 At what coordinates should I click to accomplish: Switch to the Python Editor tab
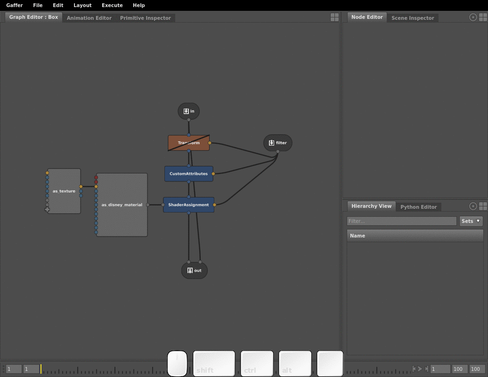click(x=418, y=207)
